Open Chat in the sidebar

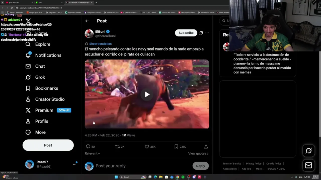pos(35,66)
